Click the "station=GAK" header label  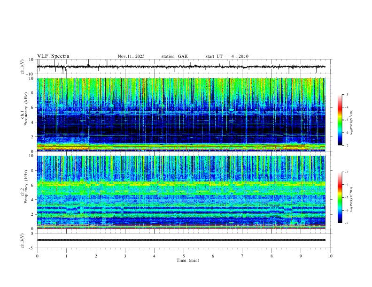[174, 56]
